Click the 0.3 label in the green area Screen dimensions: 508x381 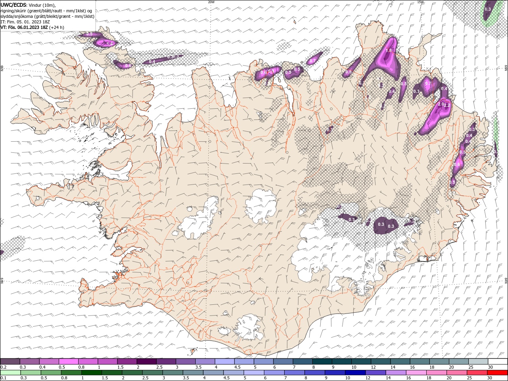(488, 9)
